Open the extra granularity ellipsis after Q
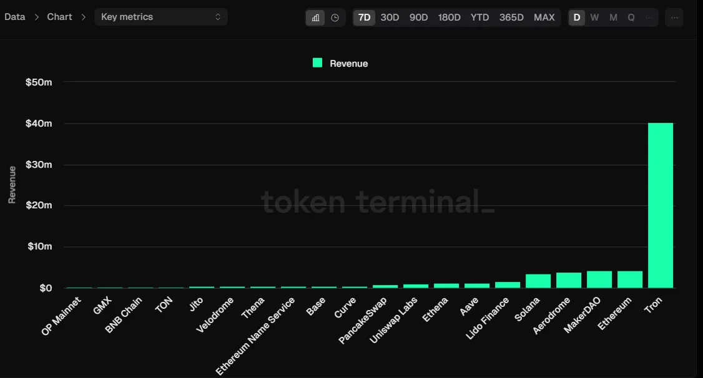The width and height of the screenshot is (703, 378). (x=649, y=17)
